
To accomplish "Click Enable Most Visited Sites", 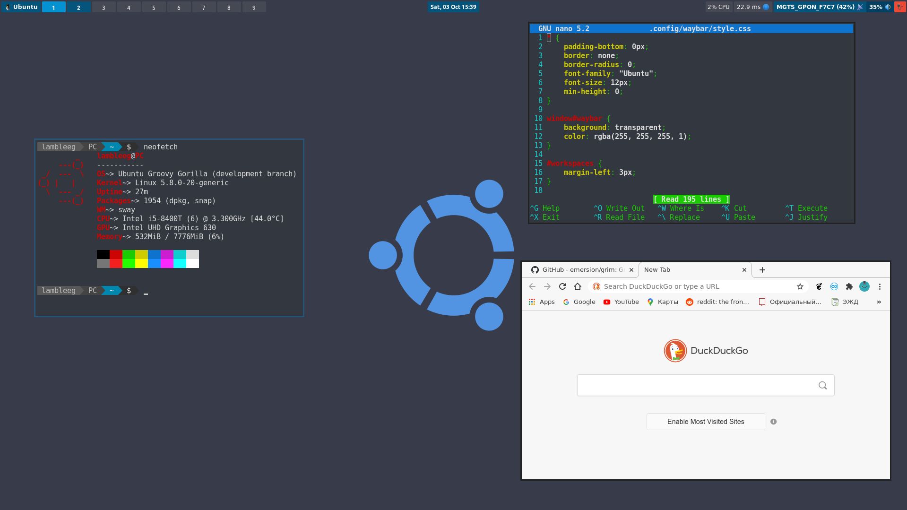I will (x=705, y=421).
